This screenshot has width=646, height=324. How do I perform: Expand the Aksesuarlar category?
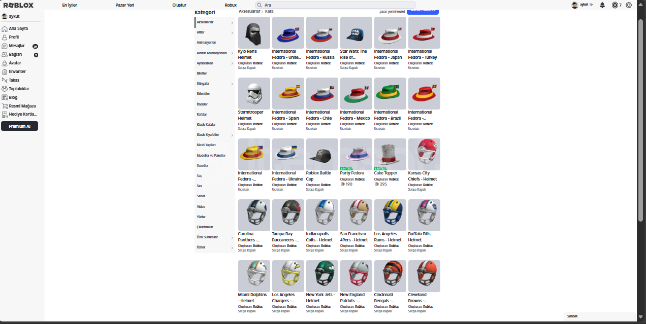pos(215,22)
